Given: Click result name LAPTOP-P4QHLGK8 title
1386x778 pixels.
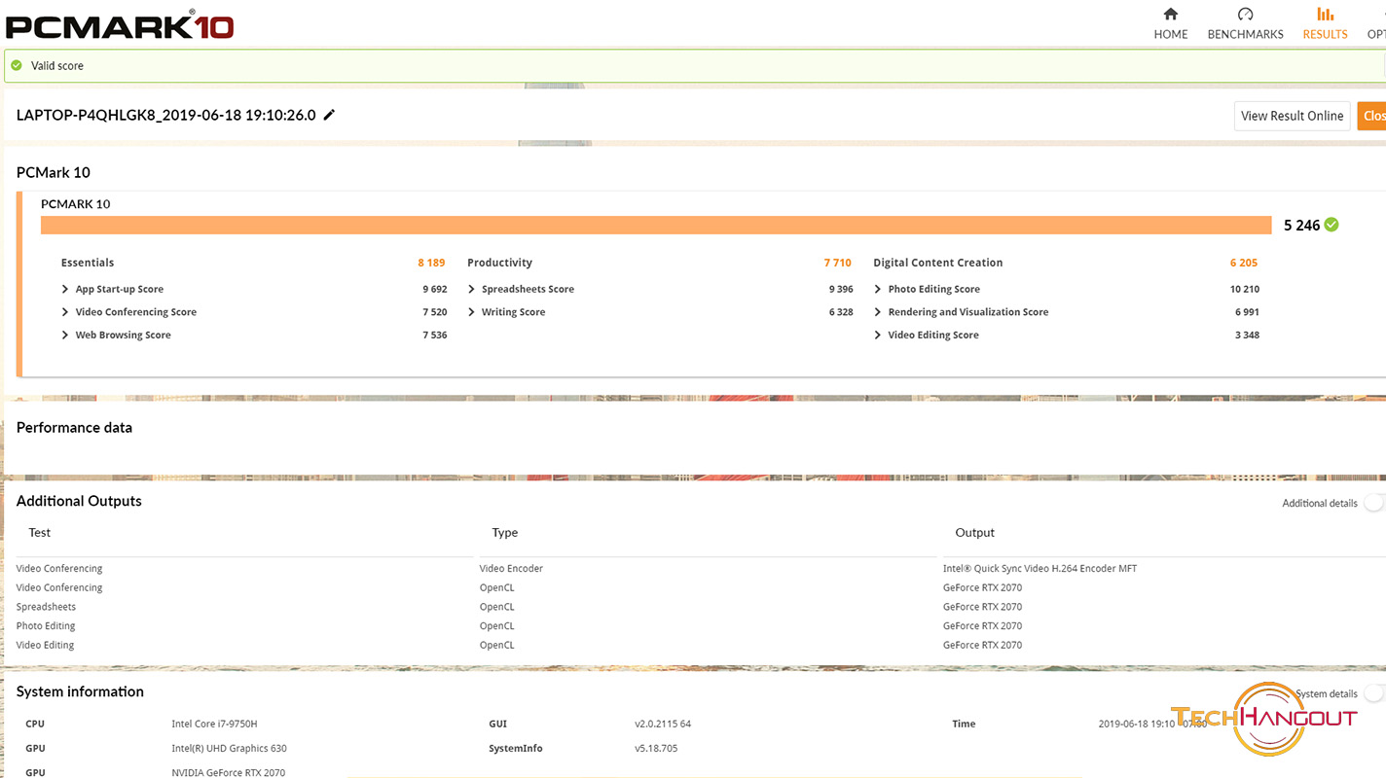Looking at the screenshot, I should click(x=166, y=115).
